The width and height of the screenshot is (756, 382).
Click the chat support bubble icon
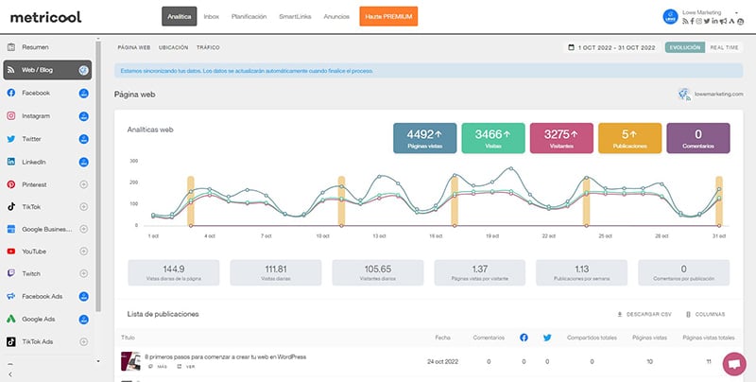[732, 363]
